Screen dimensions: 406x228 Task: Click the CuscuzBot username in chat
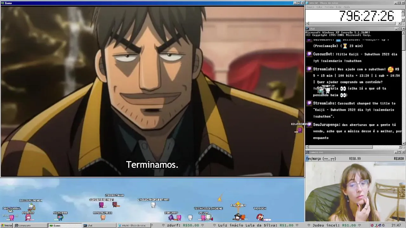323,54
